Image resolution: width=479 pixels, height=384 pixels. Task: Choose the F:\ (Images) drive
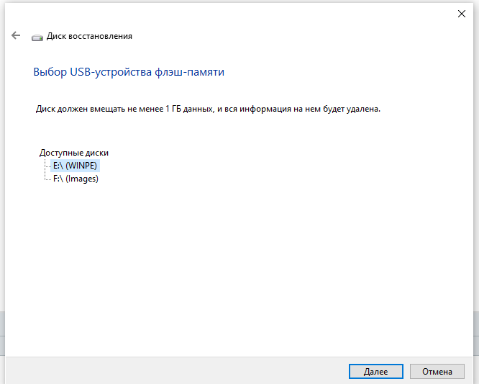[76, 179]
